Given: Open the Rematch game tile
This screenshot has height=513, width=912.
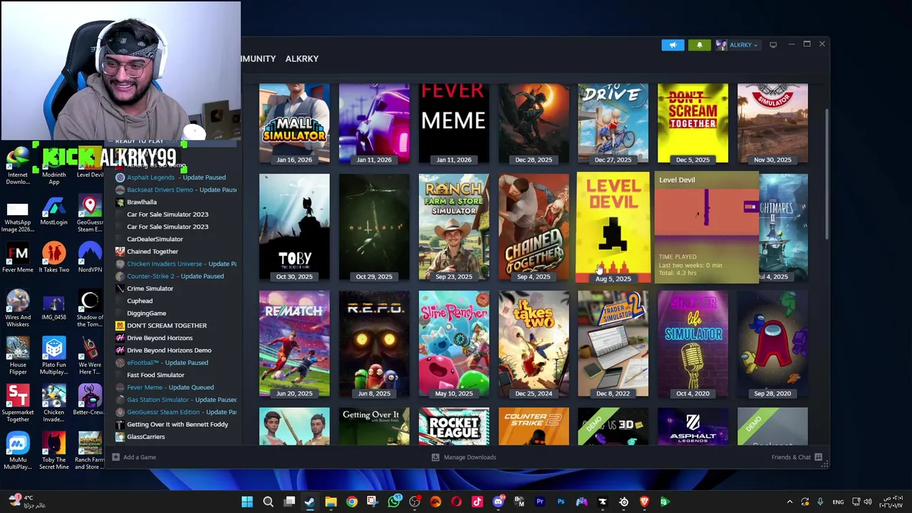Looking at the screenshot, I should pos(294,344).
